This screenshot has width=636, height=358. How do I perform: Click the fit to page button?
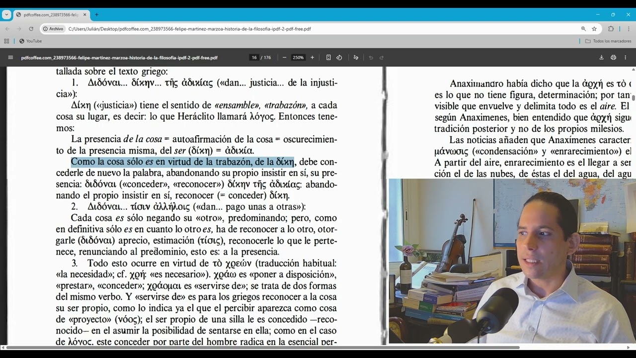(x=328, y=58)
